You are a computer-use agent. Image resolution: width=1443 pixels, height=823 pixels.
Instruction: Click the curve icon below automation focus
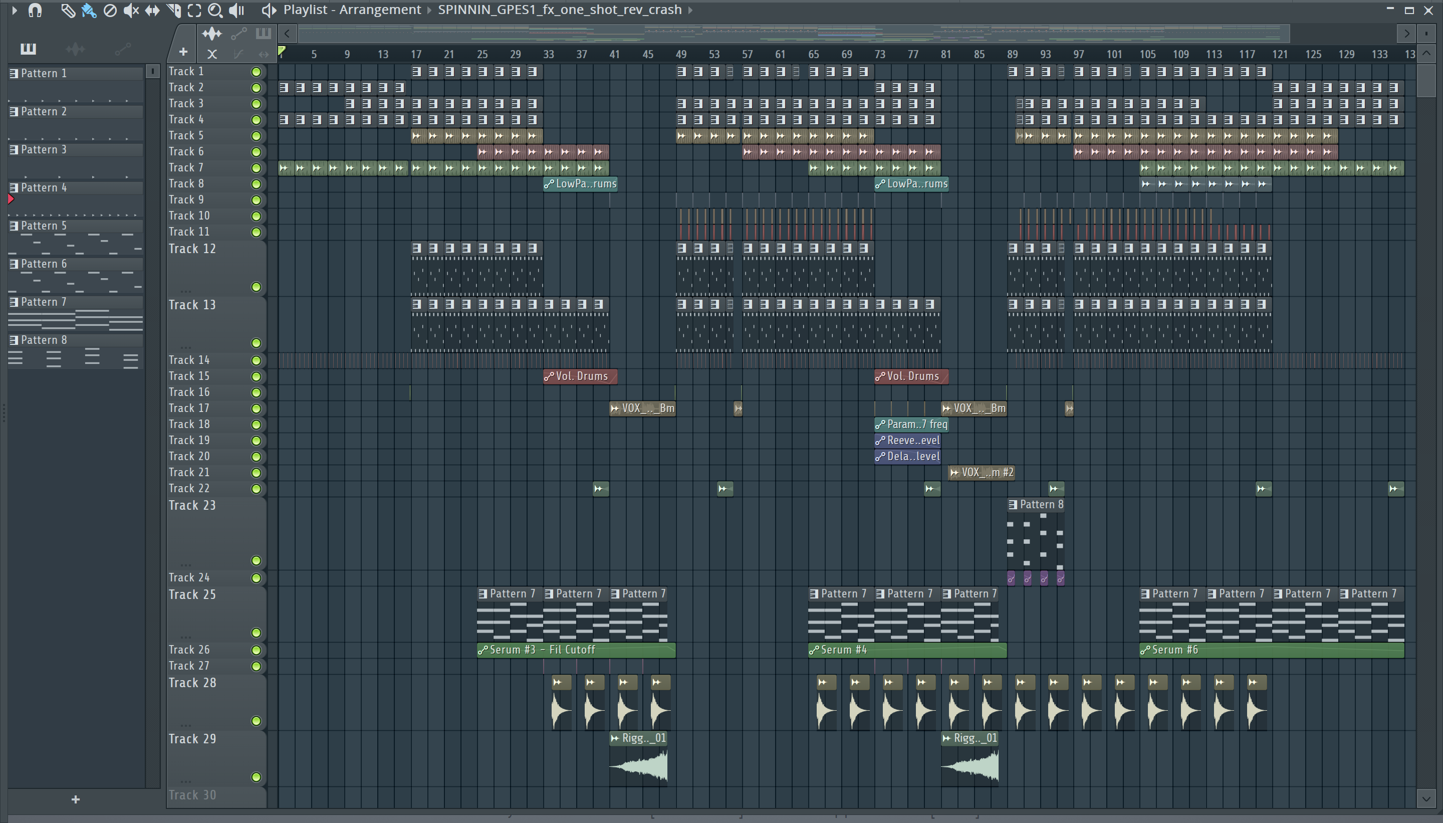click(x=238, y=54)
